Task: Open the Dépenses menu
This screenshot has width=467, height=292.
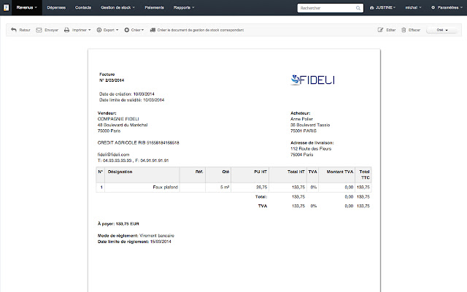Action: pos(56,7)
